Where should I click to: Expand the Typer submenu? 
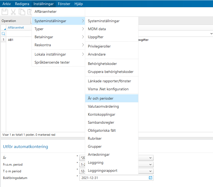pyautogui.click(x=58, y=29)
